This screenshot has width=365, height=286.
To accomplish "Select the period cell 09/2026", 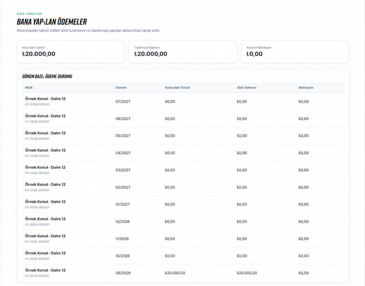I will 123,273.
